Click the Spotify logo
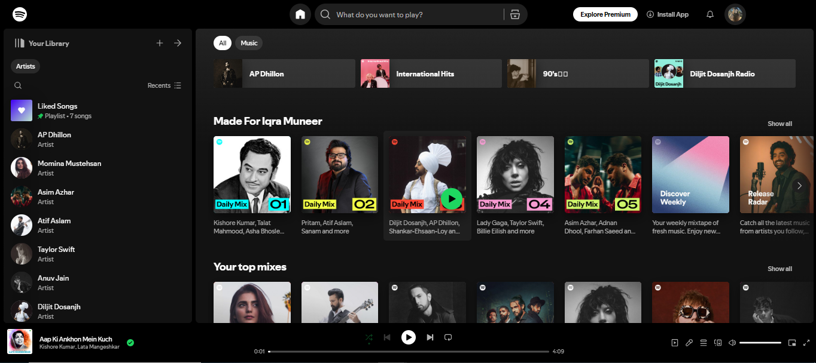The width and height of the screenshot is (816, 363). pos(19,14)
